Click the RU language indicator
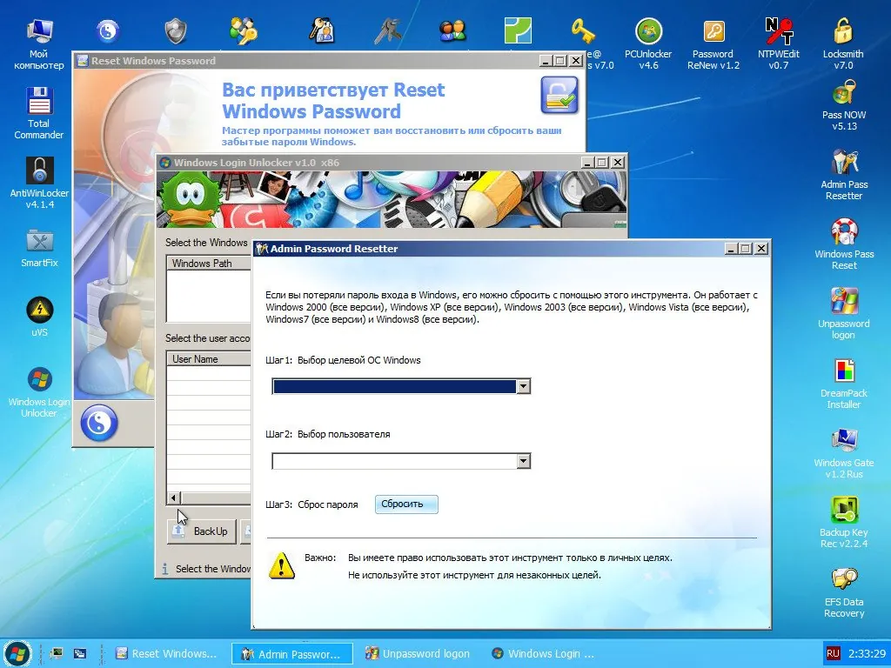891x668 pixels. pyautogui.click(x=833, y=654)
